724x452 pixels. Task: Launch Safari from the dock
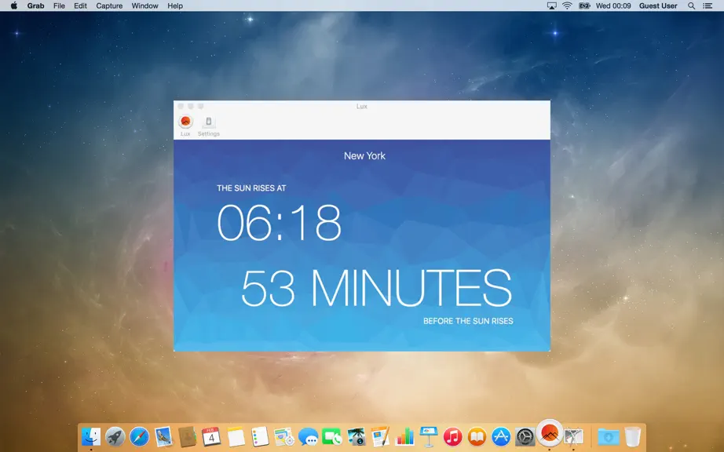pos(139,436)
